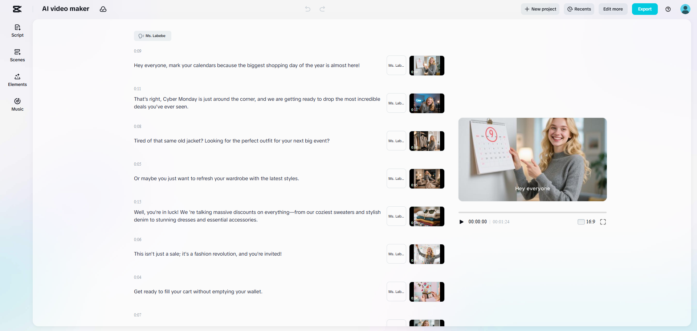This screenshot has width=697, height=331.
Task: Select the 0:08 jacket scene thumbnail
Action: click(x=427, y=141)
